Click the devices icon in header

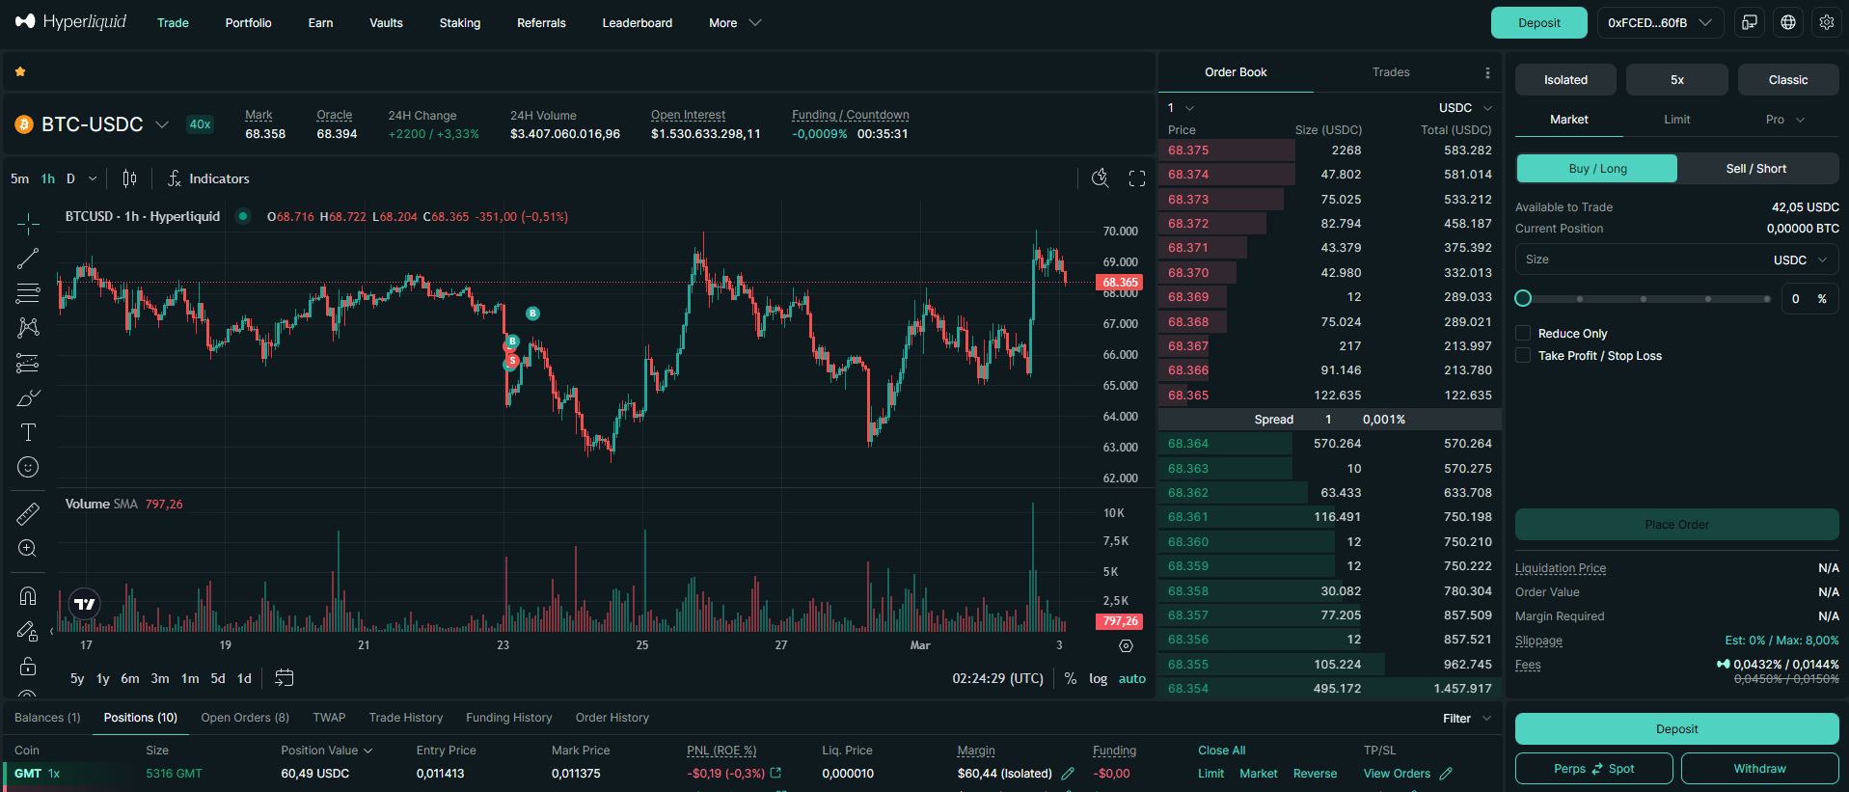tap(1750, 22)
